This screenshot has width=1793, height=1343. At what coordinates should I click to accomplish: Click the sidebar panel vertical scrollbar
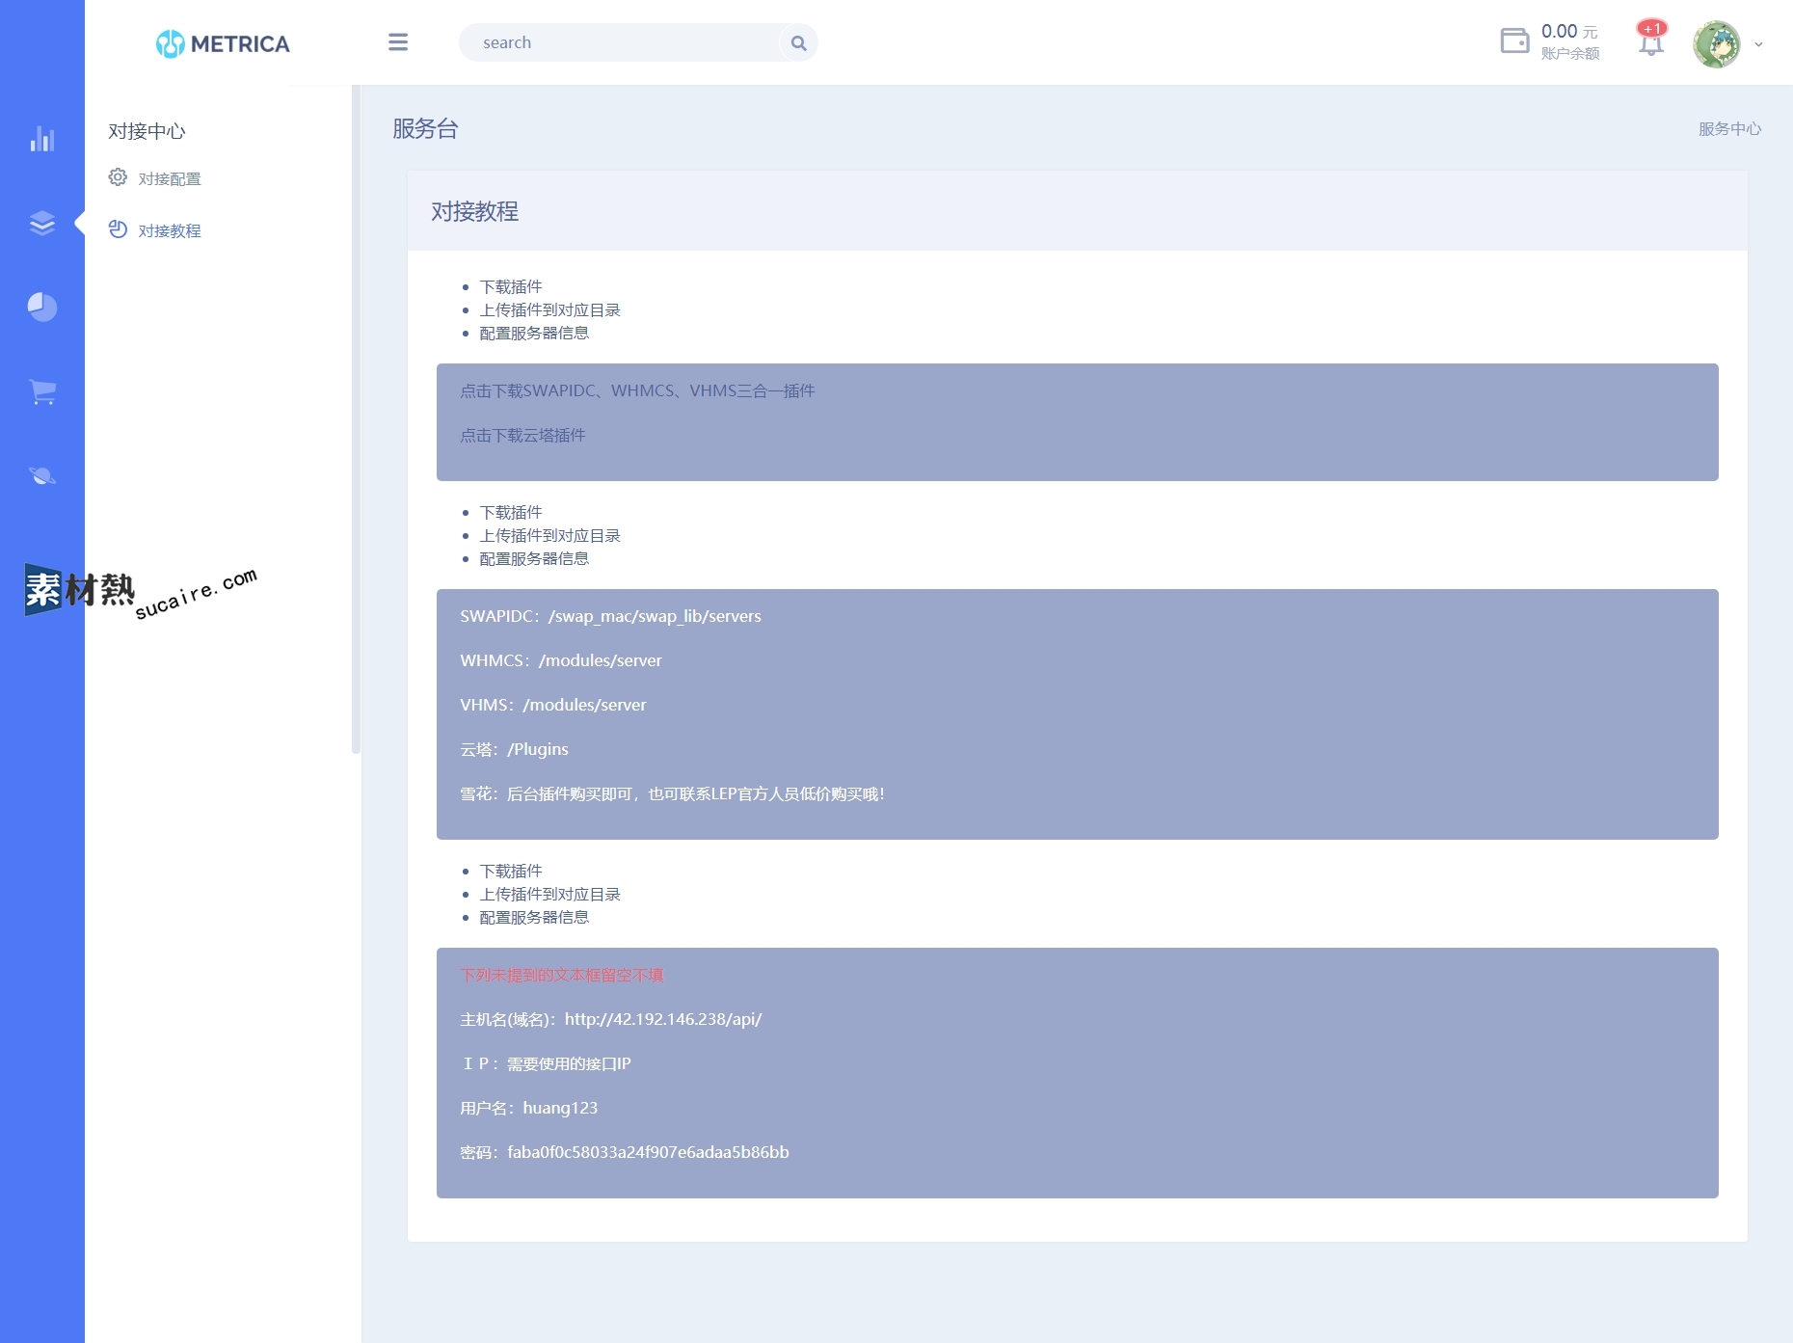pos(356,419)
